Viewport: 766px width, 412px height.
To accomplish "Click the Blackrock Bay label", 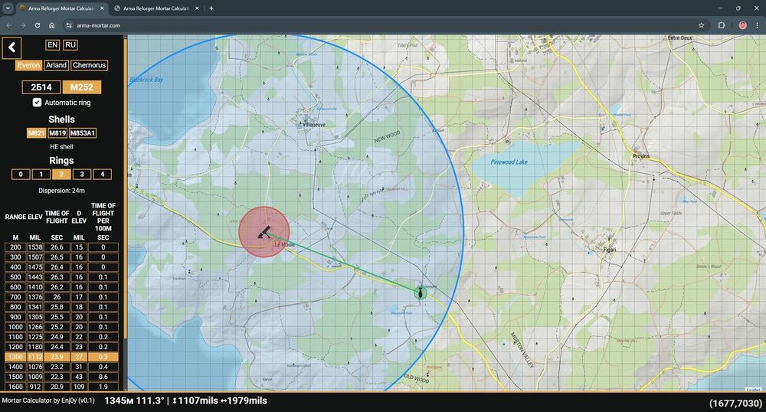I will [146, 80].
